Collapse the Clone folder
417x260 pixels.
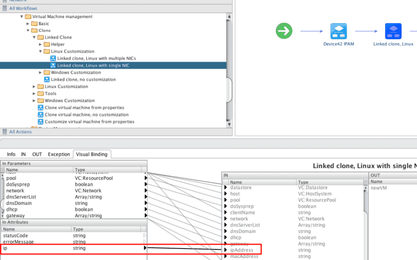(x=29, y=30)
